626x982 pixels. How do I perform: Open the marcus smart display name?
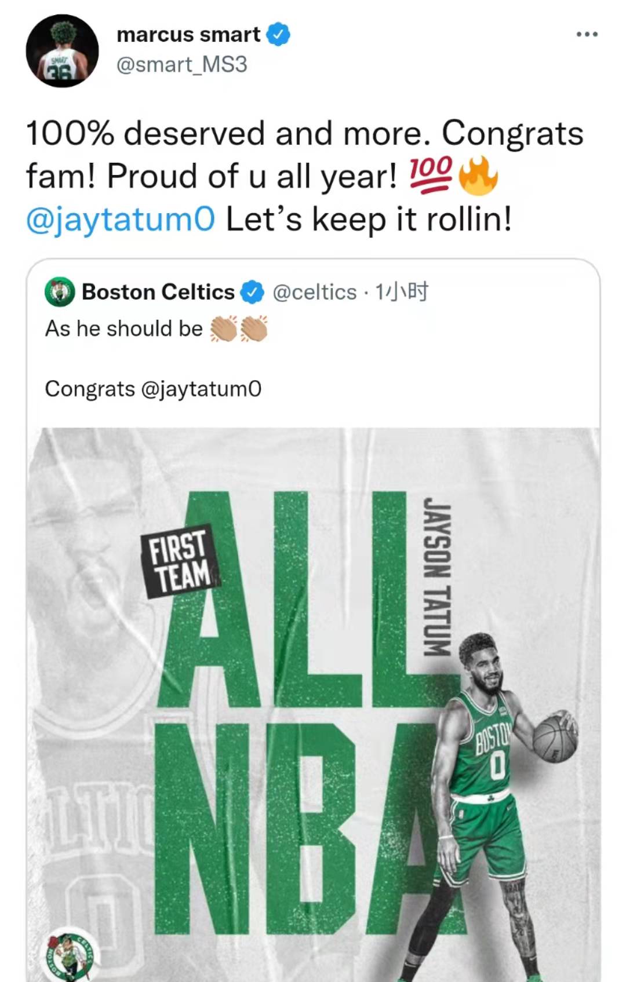pos(188,35)
